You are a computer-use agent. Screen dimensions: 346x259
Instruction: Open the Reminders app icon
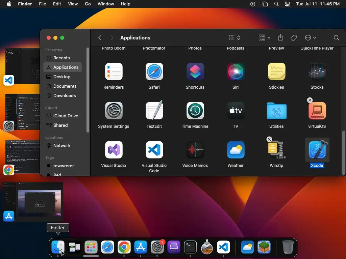point(114,71)
